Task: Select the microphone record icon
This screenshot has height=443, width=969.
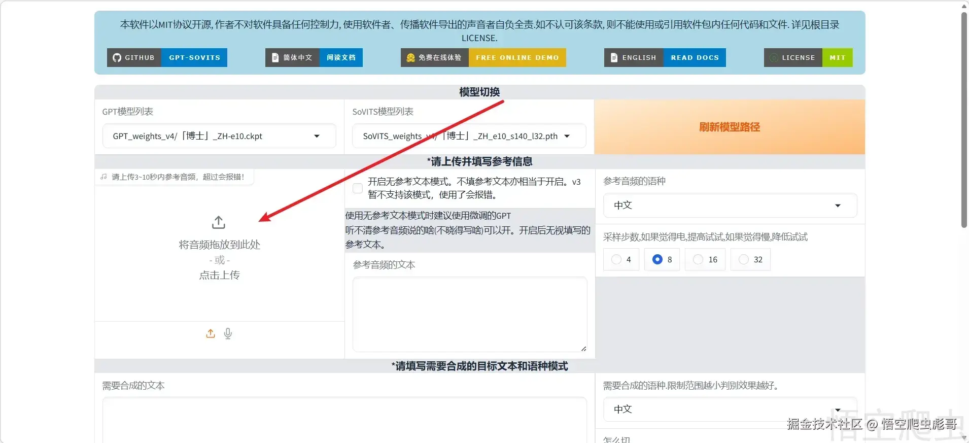Action: (x=228, y=333)
